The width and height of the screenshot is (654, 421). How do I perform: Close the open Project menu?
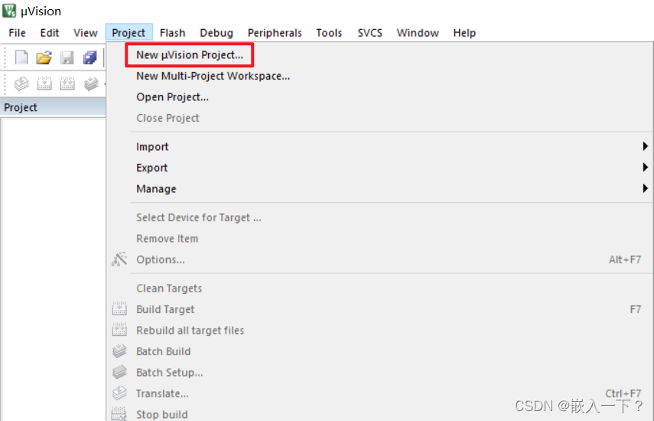(x=129, y=33)
